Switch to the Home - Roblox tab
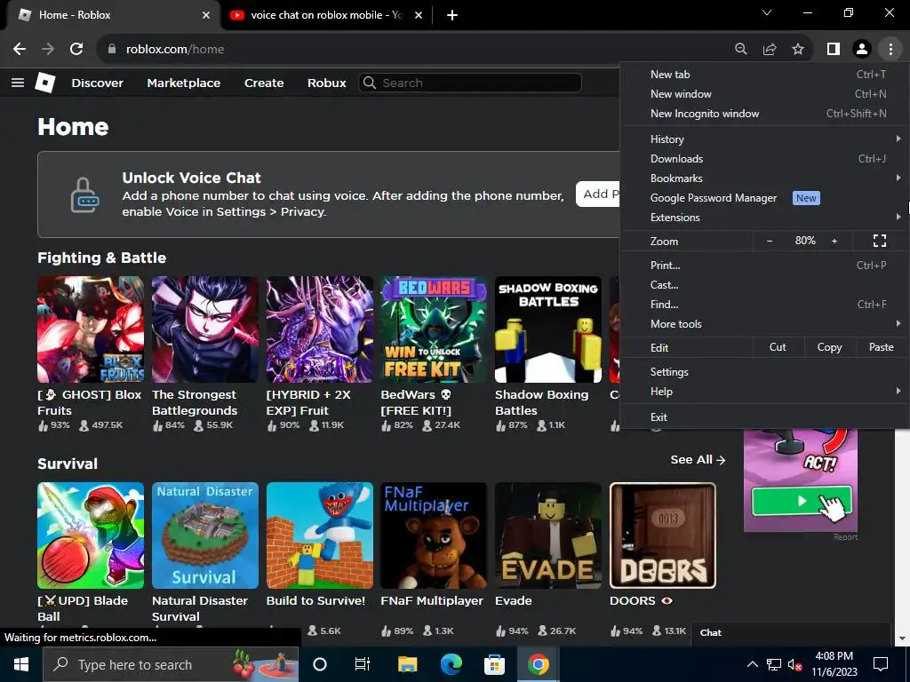The image size is (910, 682). (113, 15)
